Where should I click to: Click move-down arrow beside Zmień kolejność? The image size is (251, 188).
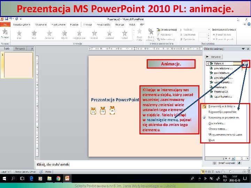(239, 163)
